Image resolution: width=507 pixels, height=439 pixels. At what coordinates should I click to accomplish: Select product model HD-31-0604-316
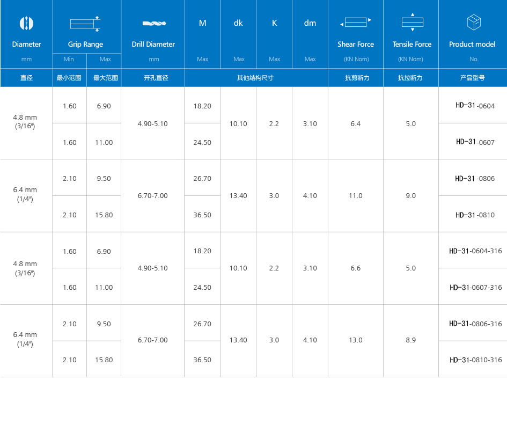(x=475, y=251)
